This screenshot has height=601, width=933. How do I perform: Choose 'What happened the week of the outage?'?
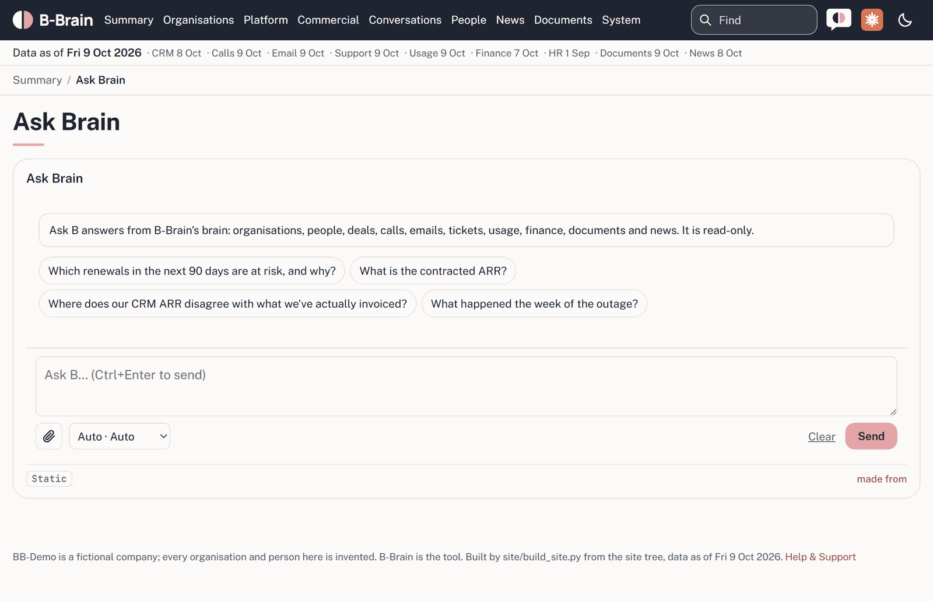tap(534, 304)
